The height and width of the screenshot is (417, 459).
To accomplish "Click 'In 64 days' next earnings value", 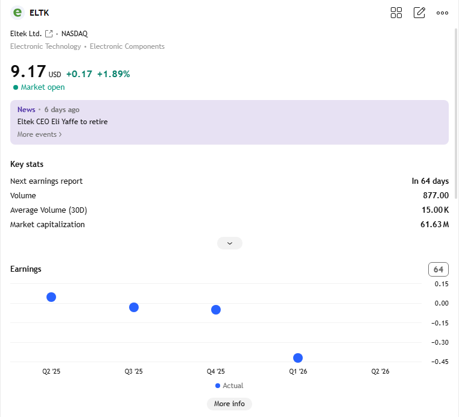I will point(430,181).
